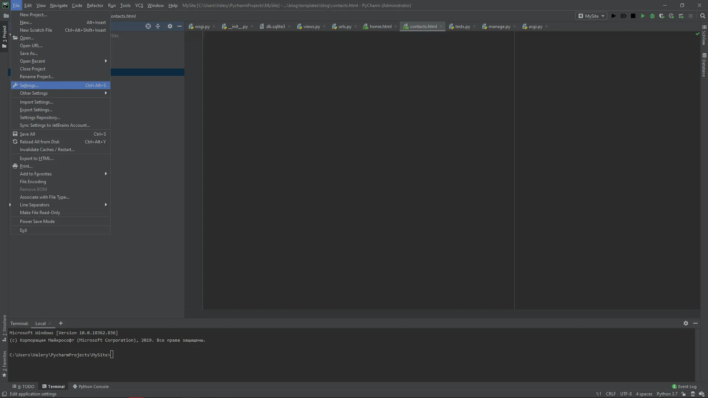Toggle read-only lock icon in status bar
708x398 pixels.
pyautogui.click(x=684, y=394)
